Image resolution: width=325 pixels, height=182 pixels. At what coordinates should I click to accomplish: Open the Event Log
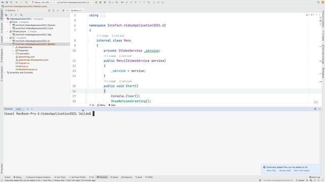pyautogui.click(x=315, y=177)
